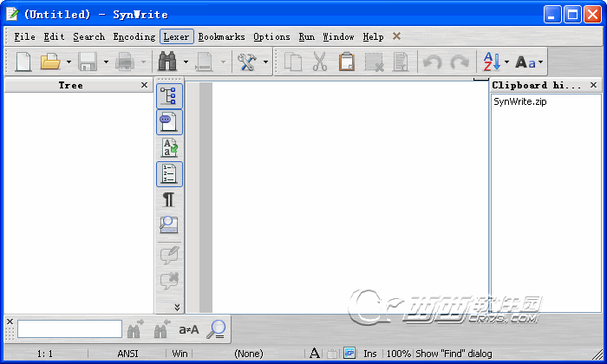Open a file with the folder icon
This screenshot has width=607, height=364.
50,62
